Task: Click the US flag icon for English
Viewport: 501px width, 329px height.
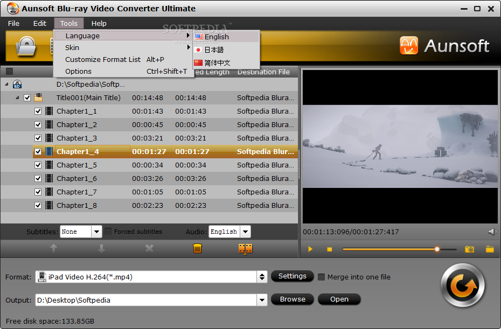Action: click(x=199, y=37)
